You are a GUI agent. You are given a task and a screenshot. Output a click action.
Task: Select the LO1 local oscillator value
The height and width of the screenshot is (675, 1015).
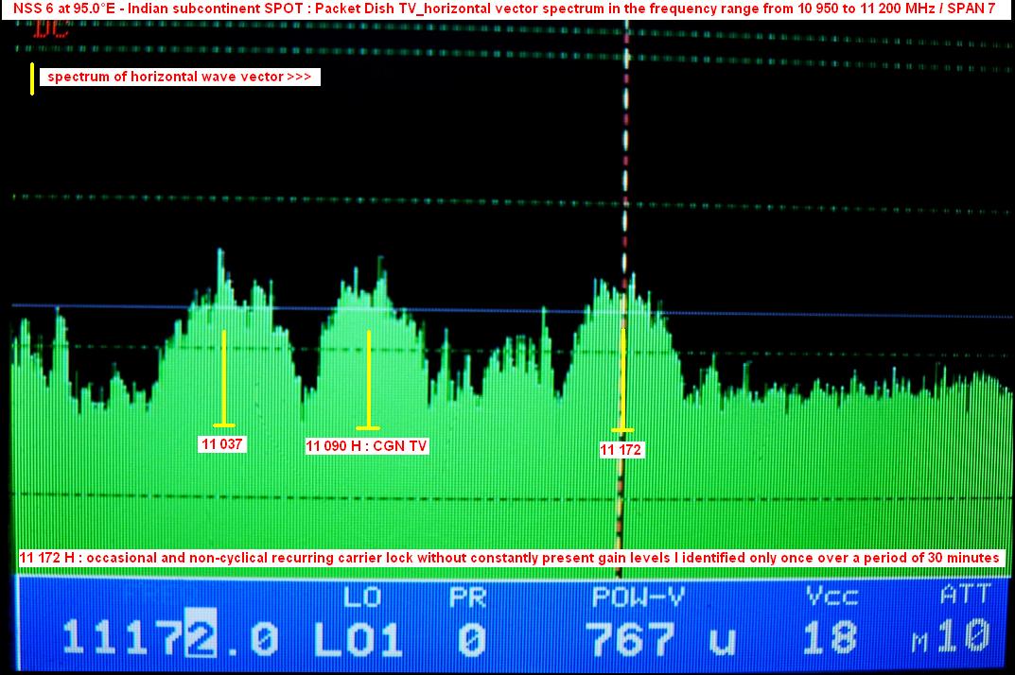[x=358, y=639]
